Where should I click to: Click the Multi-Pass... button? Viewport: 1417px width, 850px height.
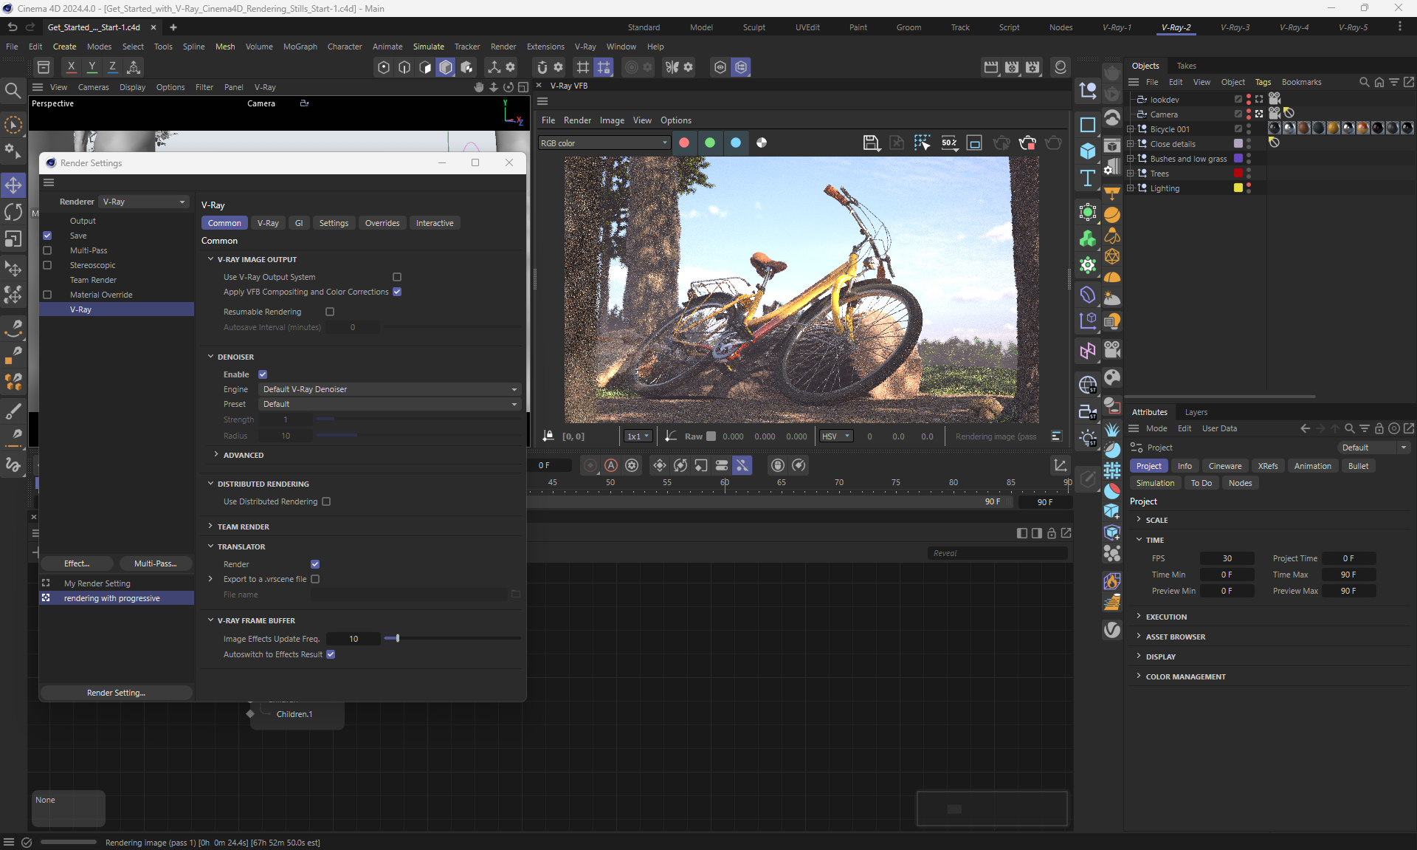(155, 563)
